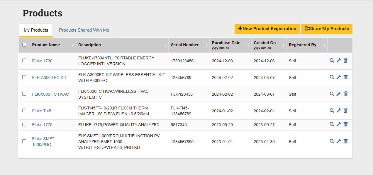The image size is (373, 175).
Task: Select the My Products tab
Action: [36, 30]
